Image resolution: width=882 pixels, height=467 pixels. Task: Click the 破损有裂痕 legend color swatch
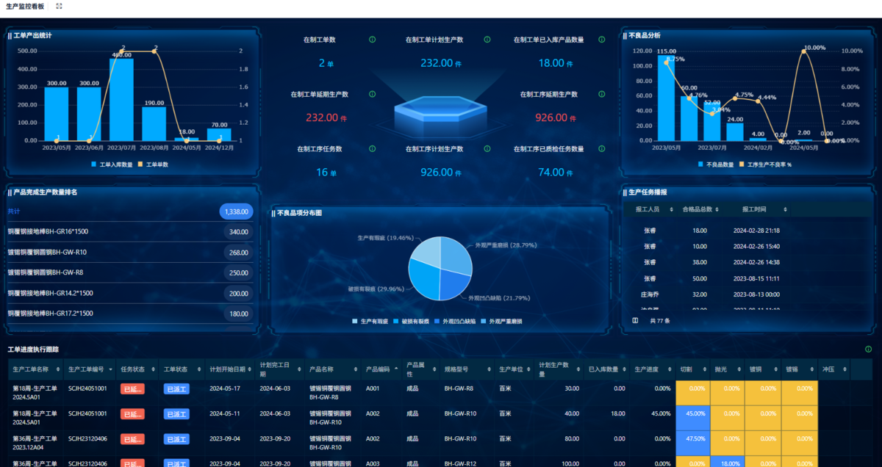pos(397,322)
